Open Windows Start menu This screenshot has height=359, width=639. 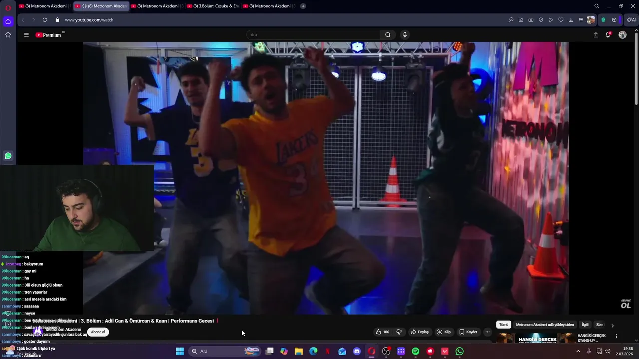click(x=180, y=351)
